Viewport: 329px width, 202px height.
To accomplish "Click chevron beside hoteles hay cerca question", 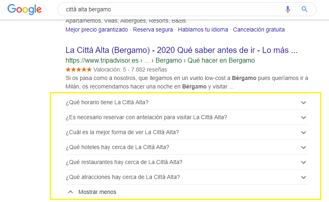I will coord(304,147).
